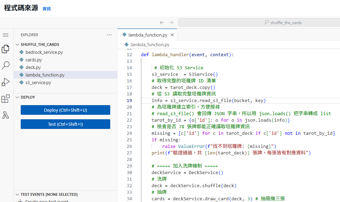This screenshot has height=202, width=340.
Task: Collapse the TEST EVENTS section
Action: point(17,194)
